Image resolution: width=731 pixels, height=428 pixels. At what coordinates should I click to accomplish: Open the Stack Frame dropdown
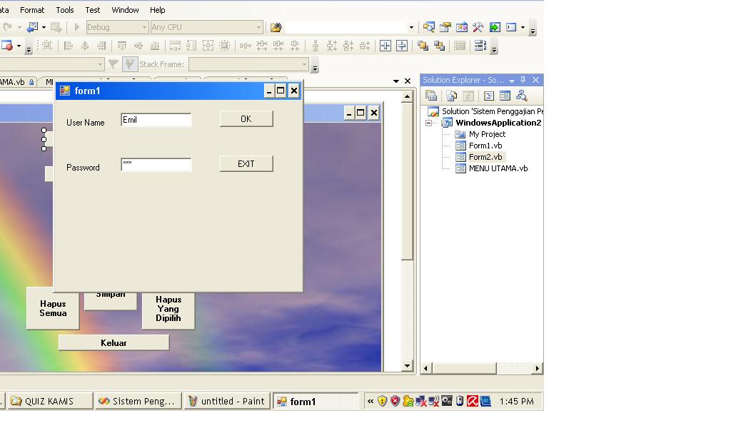coord(304,64)
